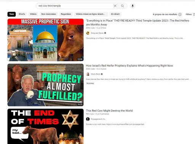The height and width of the screenshot is (144, 195).
Task: Open the Filtres options icon
Action: (x=194, y=14)
